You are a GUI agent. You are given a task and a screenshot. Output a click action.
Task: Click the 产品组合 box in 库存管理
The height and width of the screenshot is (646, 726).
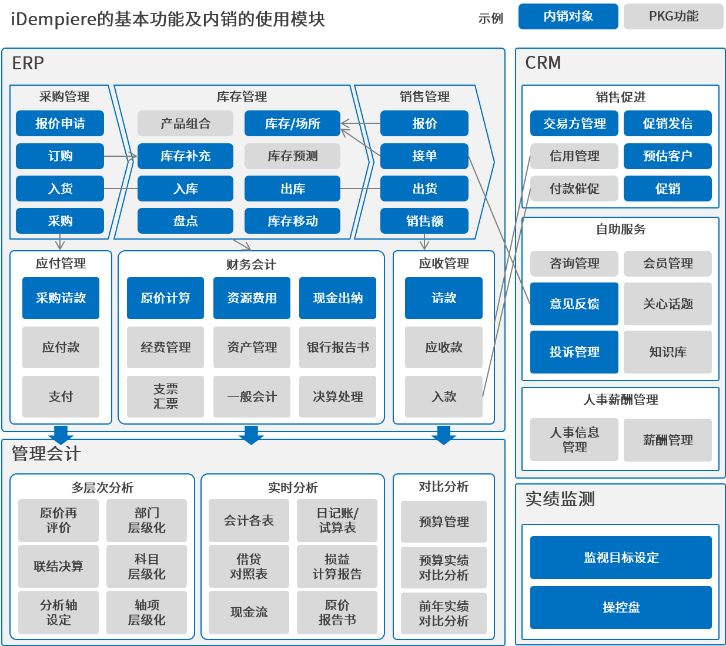click(x=185, y=123)
